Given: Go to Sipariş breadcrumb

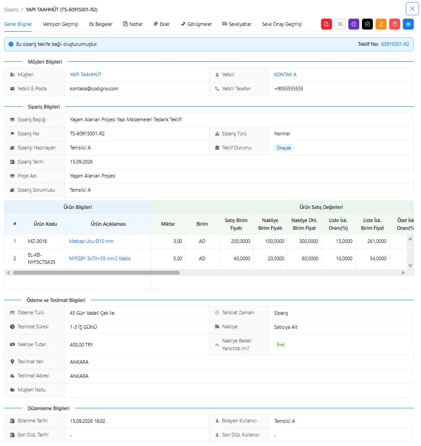Looking at the screenshot, I should tap(11, 10).
